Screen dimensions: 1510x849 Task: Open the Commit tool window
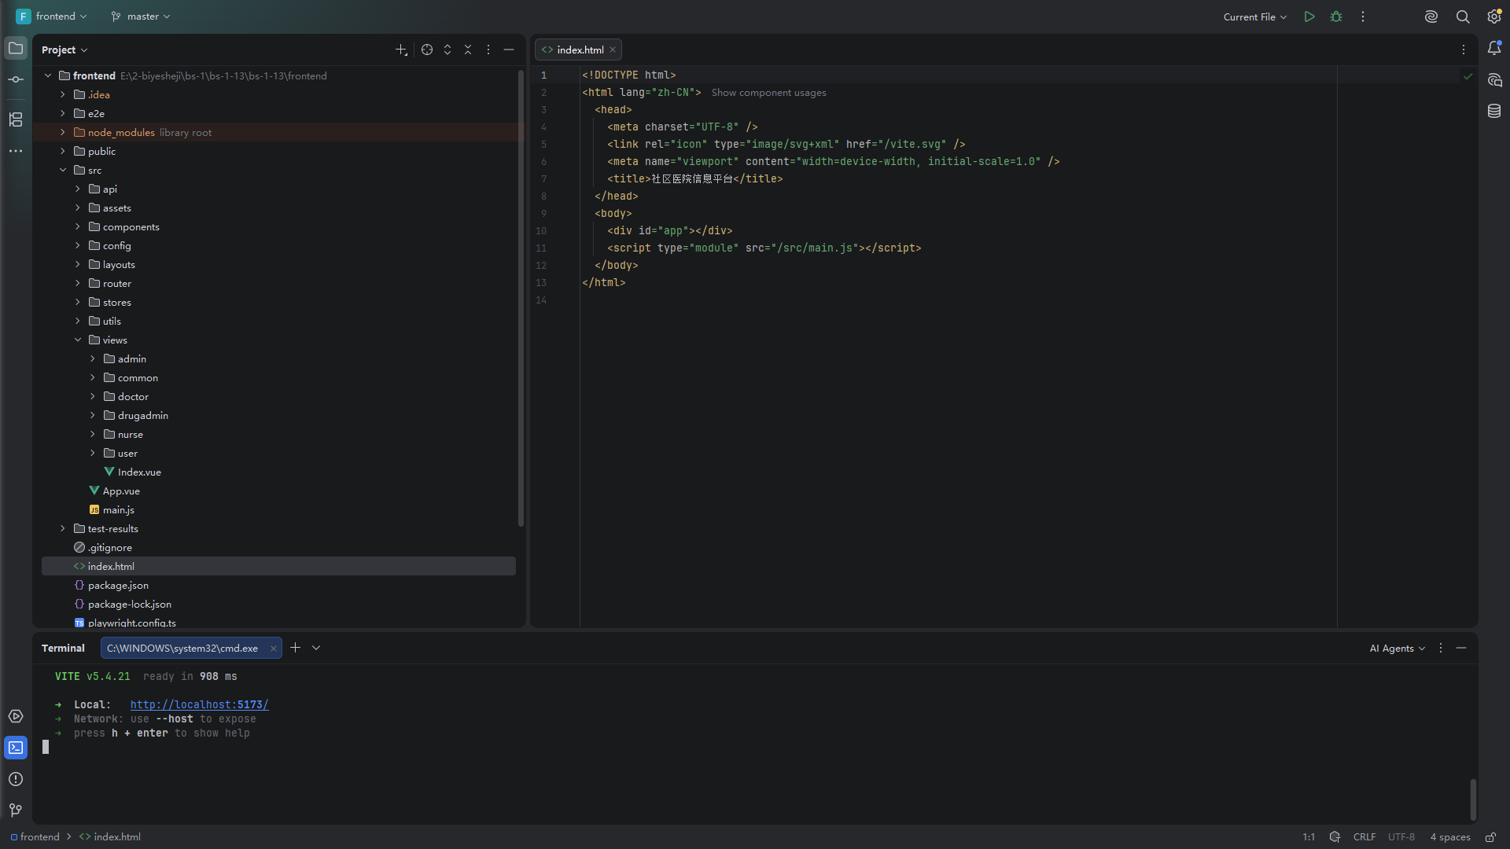coord(16,79)
